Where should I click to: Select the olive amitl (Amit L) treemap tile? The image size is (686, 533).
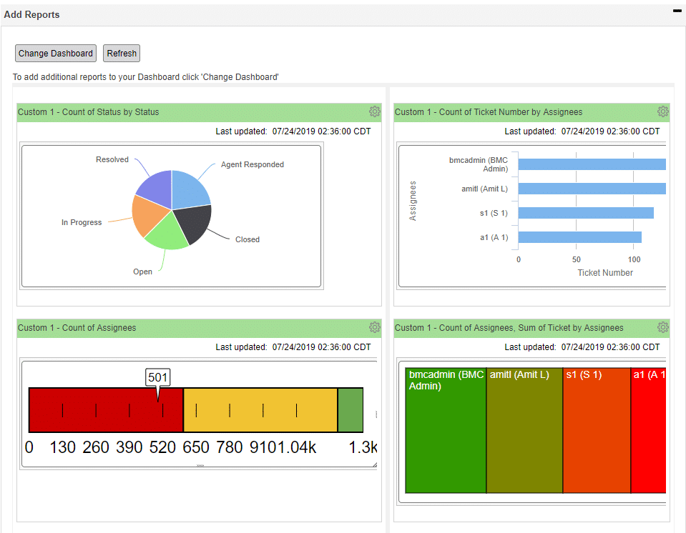[524, 430]
